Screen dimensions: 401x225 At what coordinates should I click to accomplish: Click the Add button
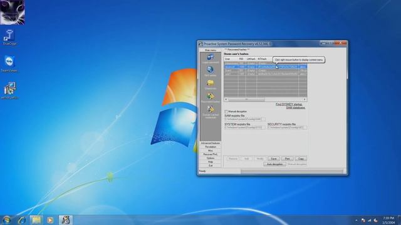coord(246,159)
